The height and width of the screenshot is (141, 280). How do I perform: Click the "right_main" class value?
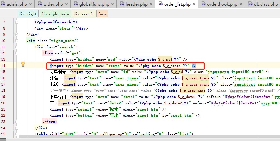tap(63, 41)
